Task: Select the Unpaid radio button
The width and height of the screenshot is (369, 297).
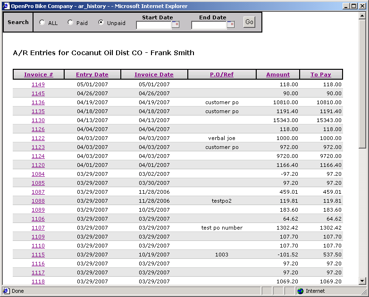Action: point(101,23)
